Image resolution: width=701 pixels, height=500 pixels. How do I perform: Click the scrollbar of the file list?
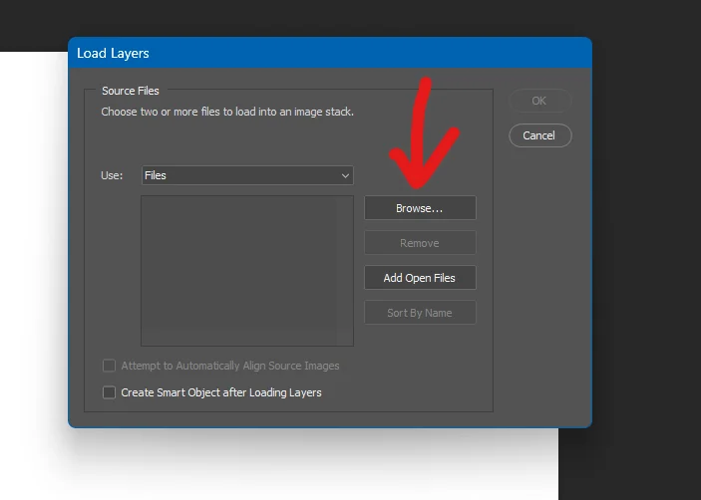point(346,270)
